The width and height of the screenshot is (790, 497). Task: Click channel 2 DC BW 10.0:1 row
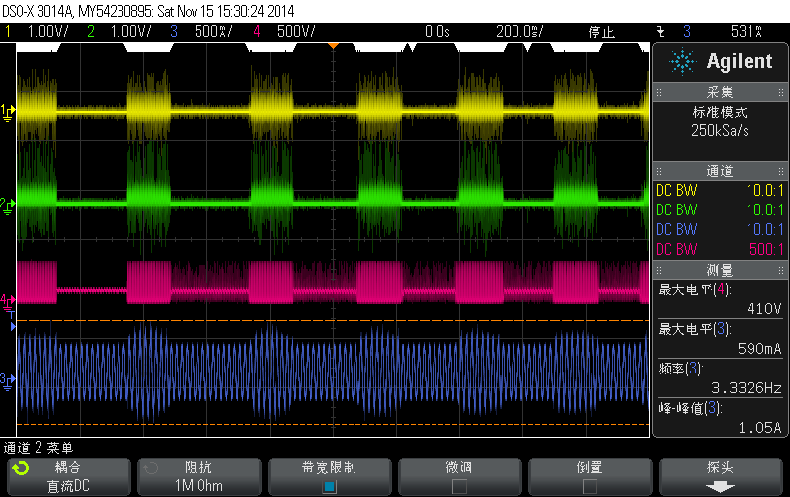[x=720, y=209]
